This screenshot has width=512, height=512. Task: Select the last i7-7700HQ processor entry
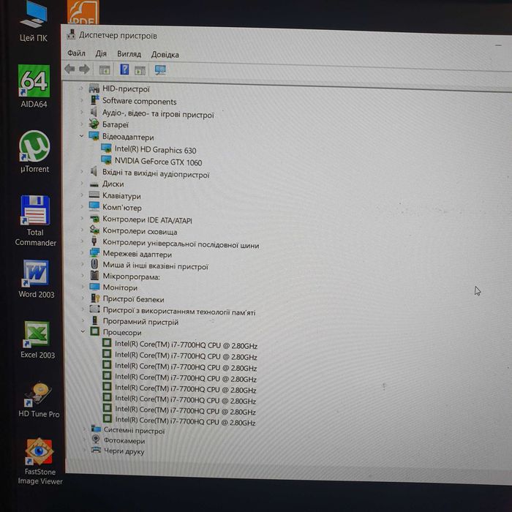(x=185, y=421)
